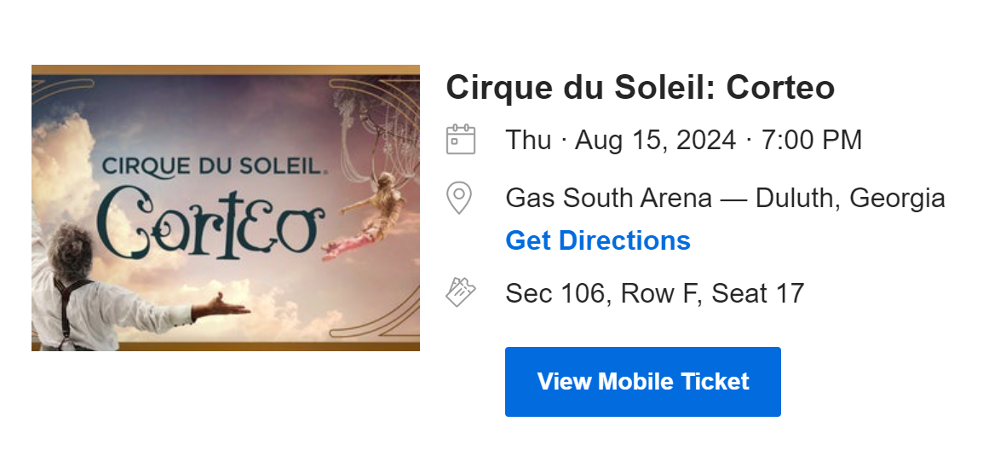Image resolution: width=1000 pixels, height=462 pixels.
Task: Open the Get Directions link
Action: (x=598, y=240)
